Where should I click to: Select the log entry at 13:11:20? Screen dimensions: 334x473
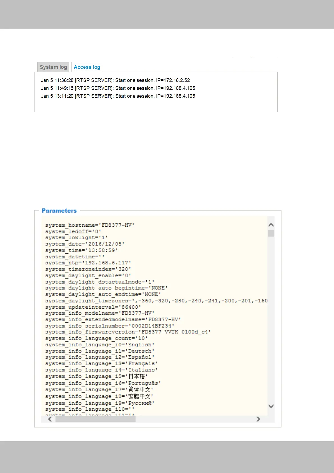(118, 96)
